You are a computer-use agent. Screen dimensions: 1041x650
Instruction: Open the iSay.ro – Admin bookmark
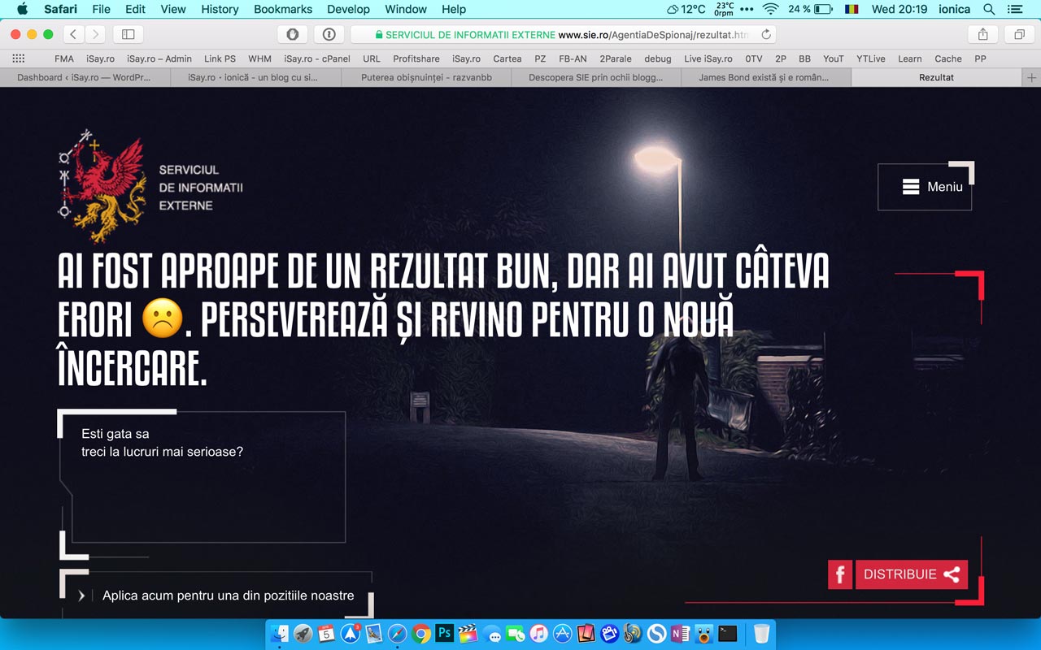point(159,58)
